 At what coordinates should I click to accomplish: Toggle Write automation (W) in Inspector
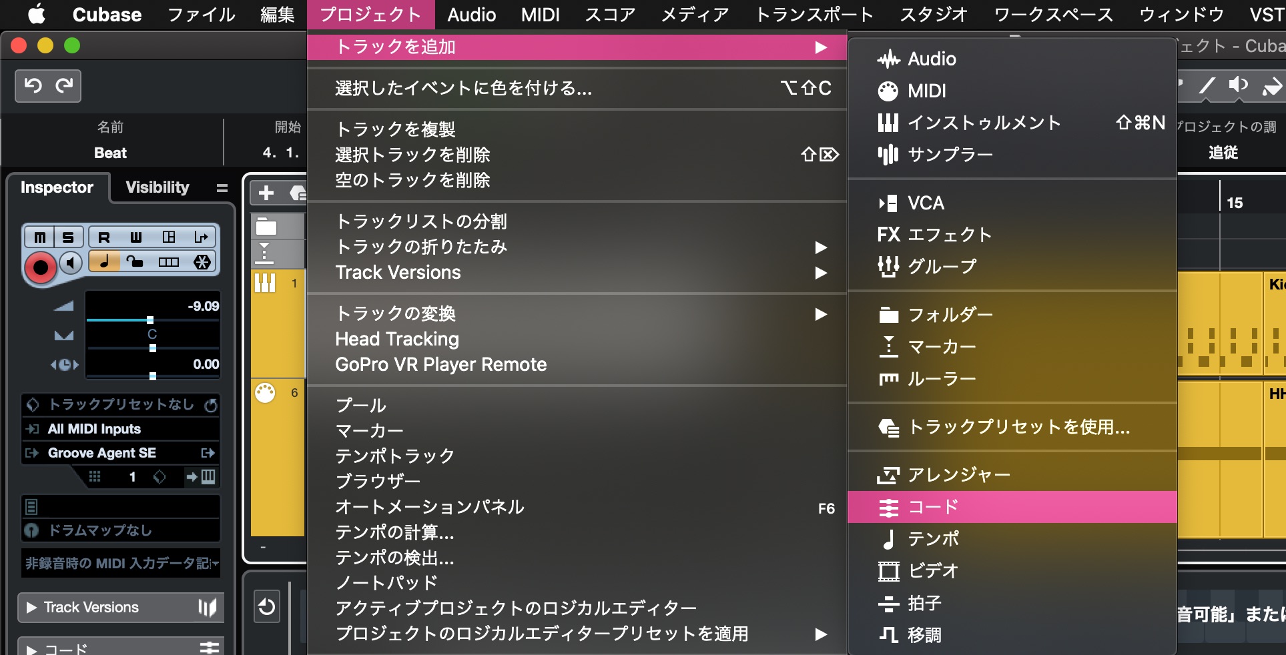pyautogui.click(x=136, y=237)
